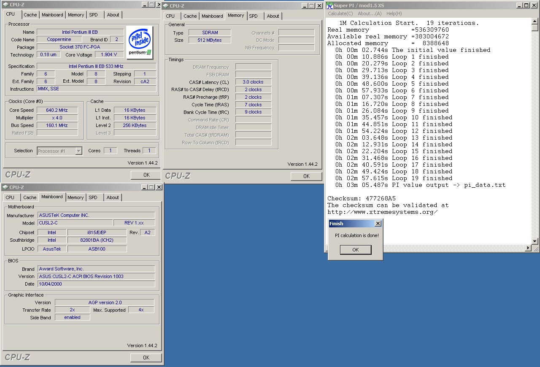The image size is (540, 367).
Task: Click the Bank Cycle Time 9 clocks value
Action: pos(253,112)
